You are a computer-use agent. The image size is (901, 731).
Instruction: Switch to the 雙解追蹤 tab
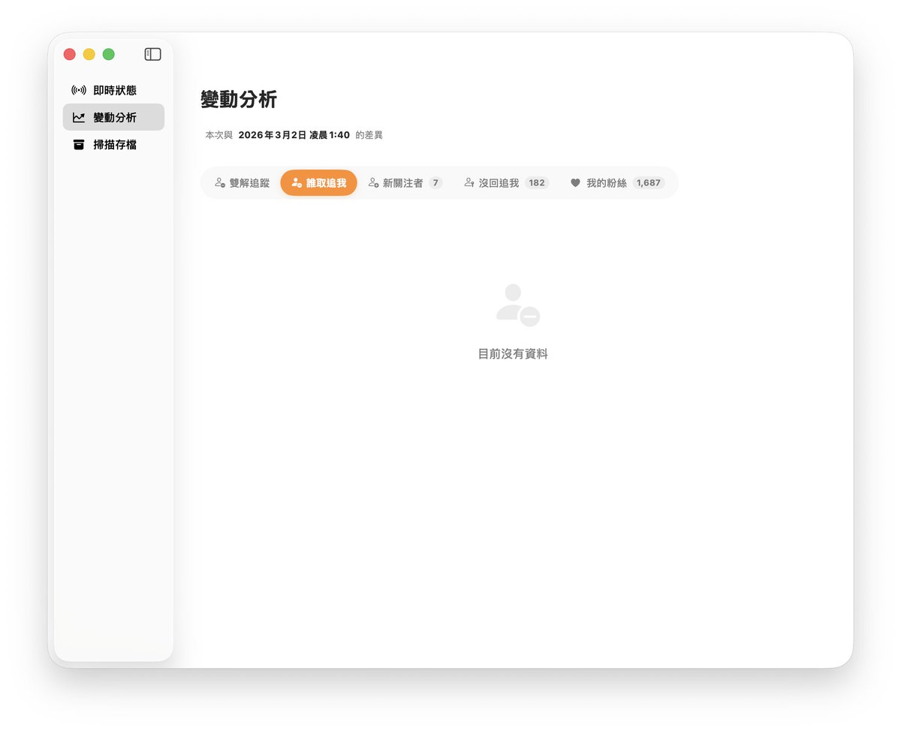[242, 182]
